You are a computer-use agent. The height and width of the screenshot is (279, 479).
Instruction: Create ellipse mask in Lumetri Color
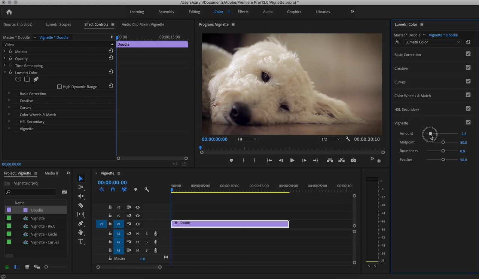(18, 79)
